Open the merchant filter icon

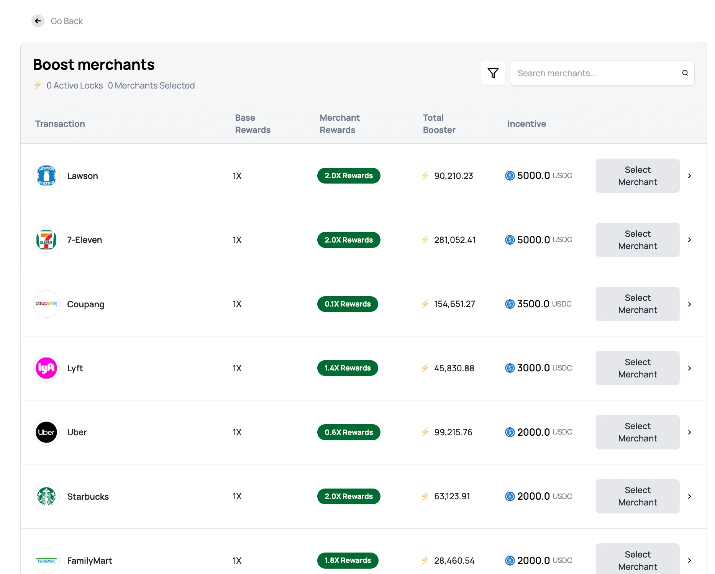[493, 73]
